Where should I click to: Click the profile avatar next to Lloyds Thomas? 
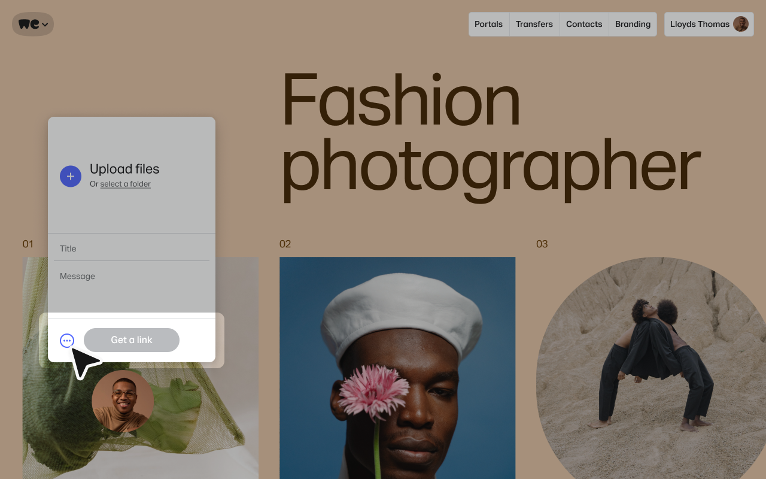pyautogui.click(x=741, y=24)
